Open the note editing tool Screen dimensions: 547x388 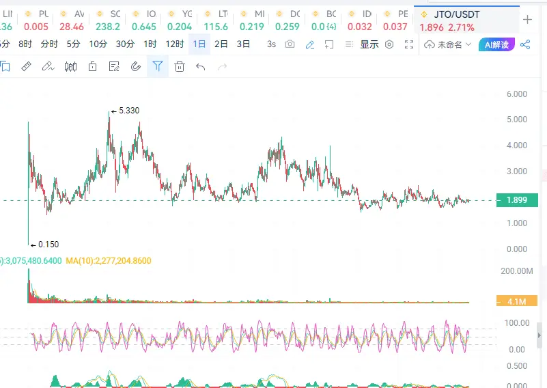tap(114, 66)
